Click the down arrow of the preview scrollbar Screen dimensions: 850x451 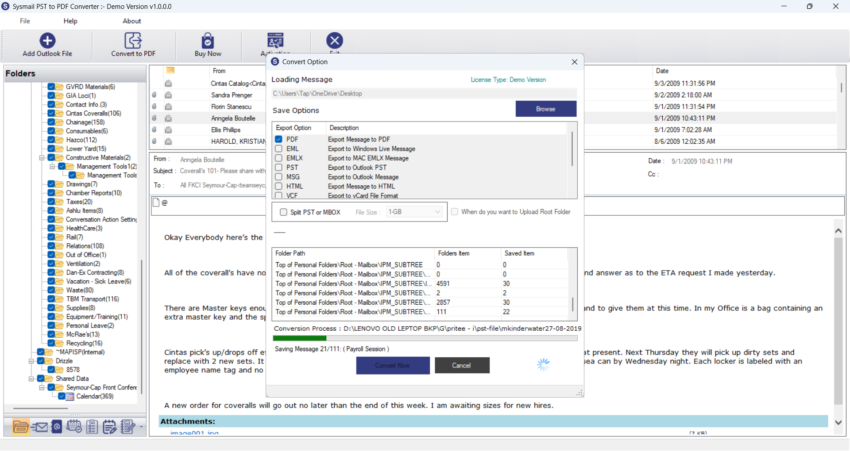838,423
